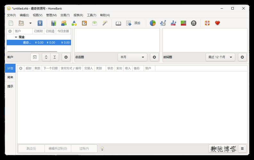This screenshot has width=254, height=160.
Task: Open 总览图 panel gear settings
Action: (x=154, y=57)
